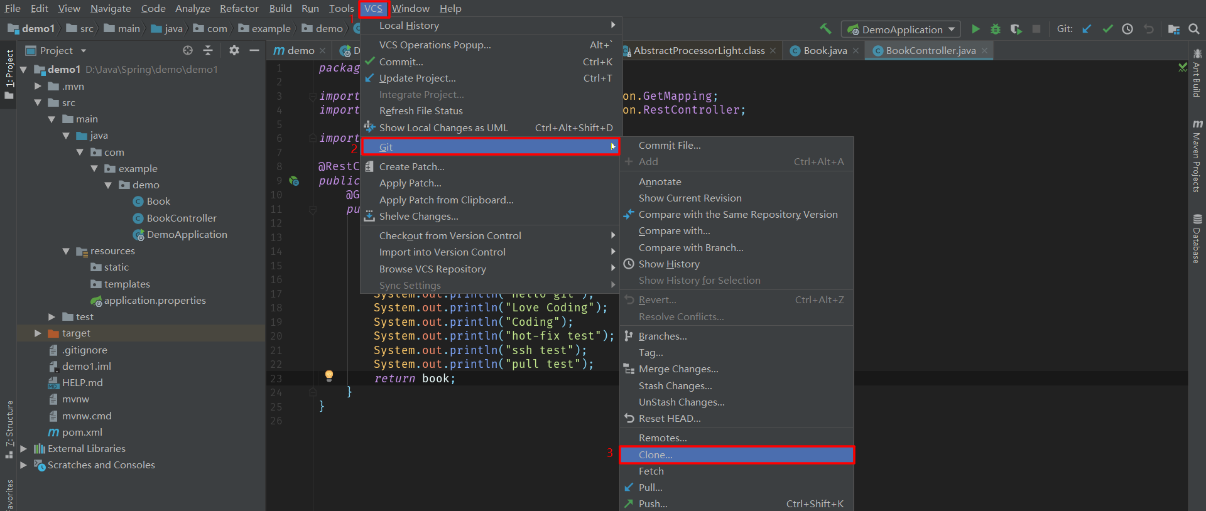
Task: Click Search Everywhere magnifier icon
Action: pos(1194,29)
